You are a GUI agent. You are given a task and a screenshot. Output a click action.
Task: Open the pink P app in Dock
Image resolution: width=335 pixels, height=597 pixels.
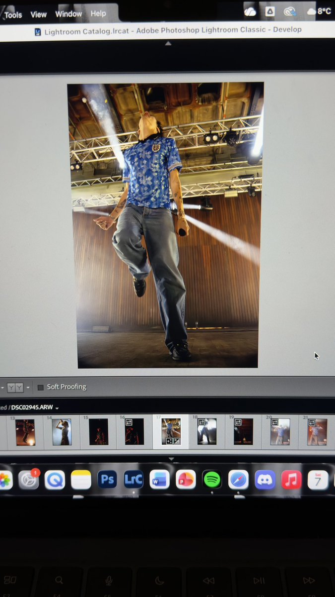coord(186,480)
